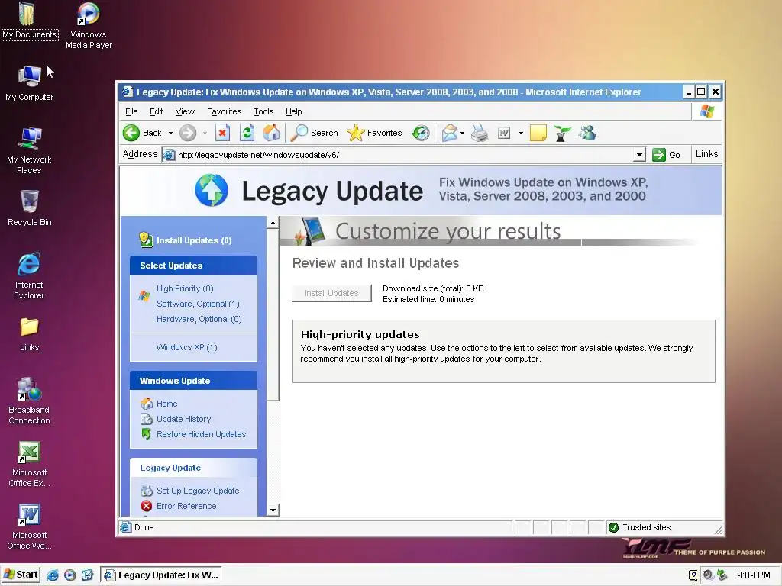Click the Messenger people icon
Viewport: 782px width, 586px height.
588,133
